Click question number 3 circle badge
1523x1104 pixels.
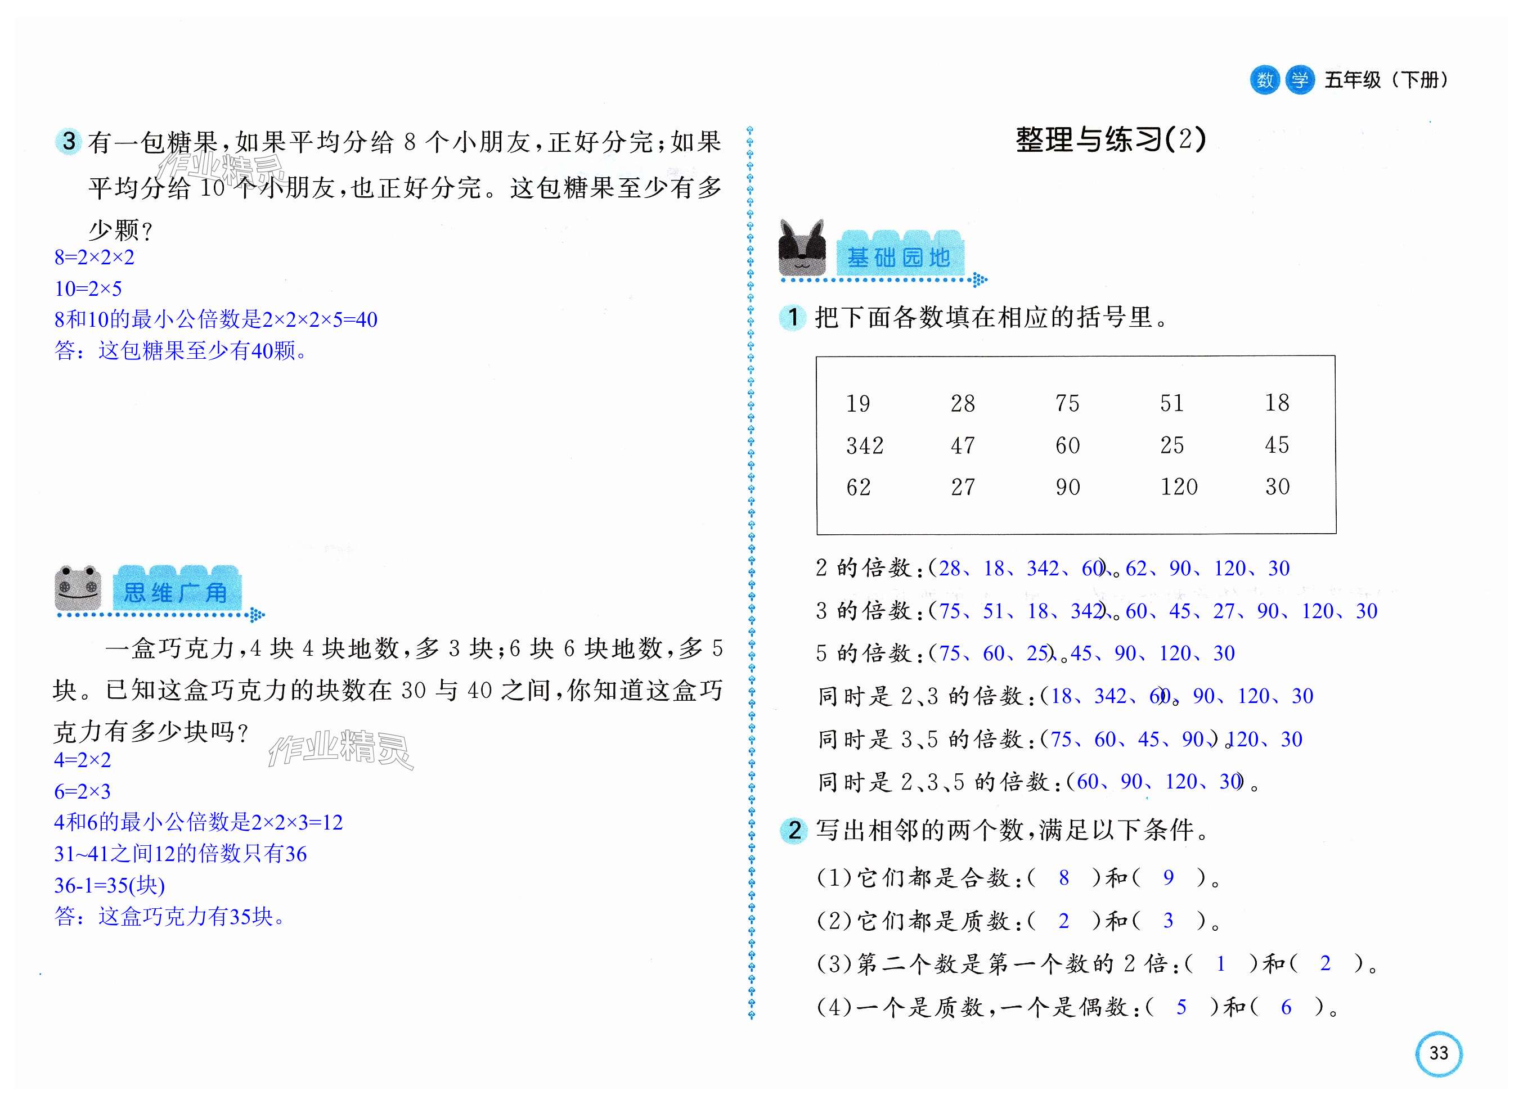click(69, 142)
